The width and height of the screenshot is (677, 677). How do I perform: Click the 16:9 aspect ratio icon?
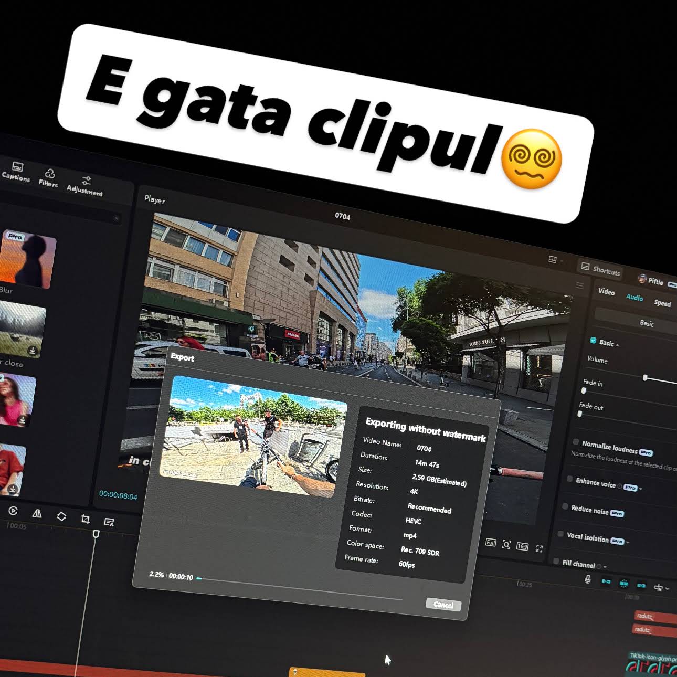tap(522, 546)
